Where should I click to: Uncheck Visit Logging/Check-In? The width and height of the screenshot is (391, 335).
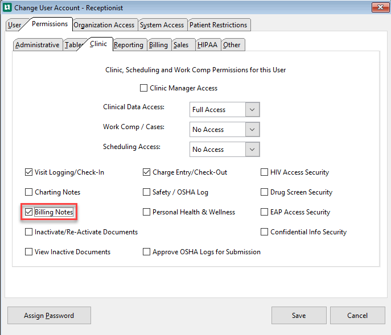tap(28, 172)
